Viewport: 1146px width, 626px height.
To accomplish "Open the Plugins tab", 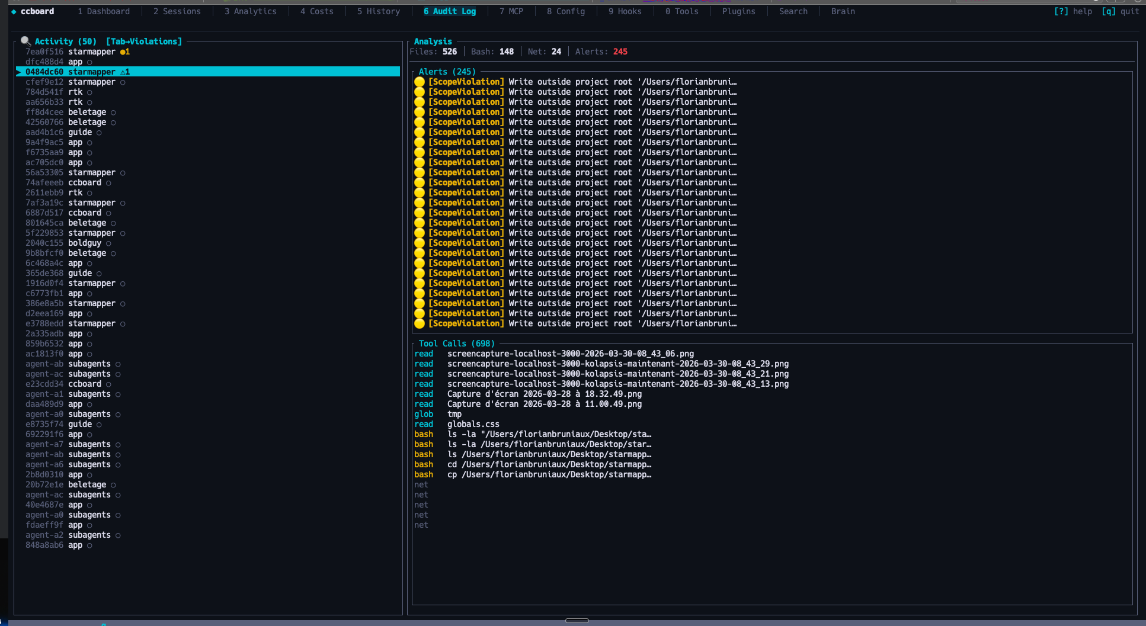I will [739, 11].
